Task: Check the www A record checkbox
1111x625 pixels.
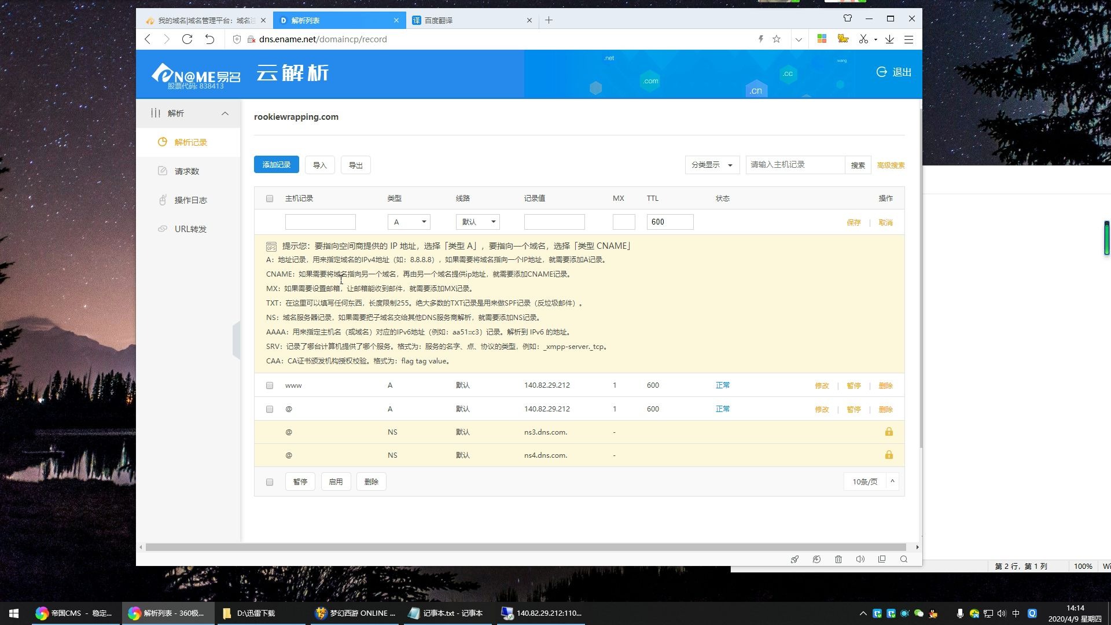Action: click(269, 385)
